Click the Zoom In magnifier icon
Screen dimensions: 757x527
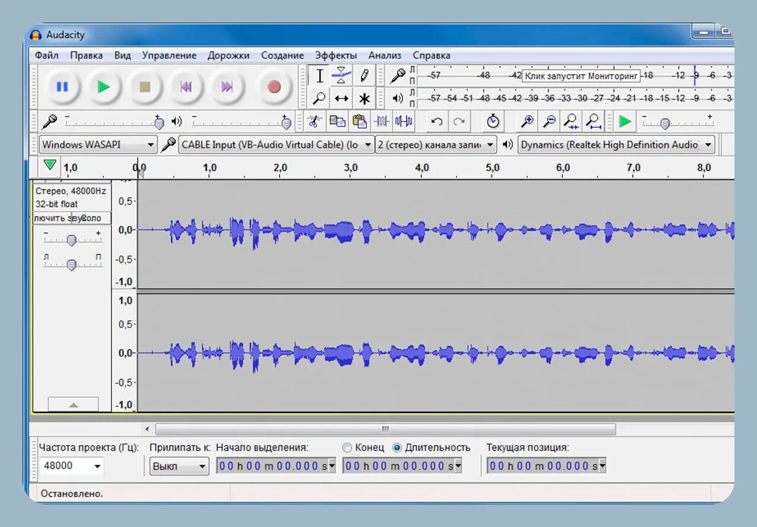(527, 122)
